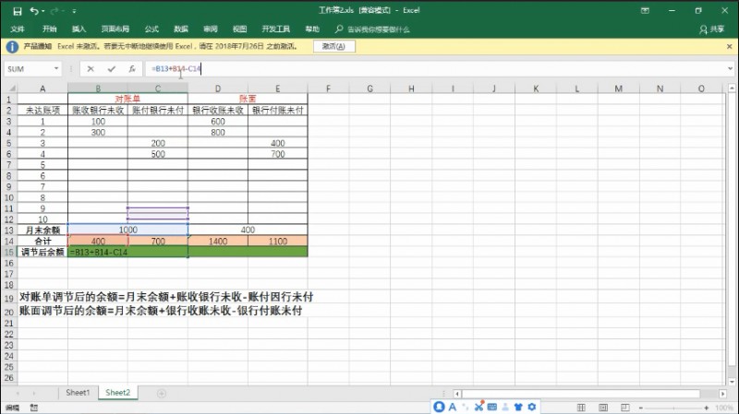The image size is (739, 414).
Task: Save the workbook from the quick access toolbar
Action: click(x=18, y=11)
